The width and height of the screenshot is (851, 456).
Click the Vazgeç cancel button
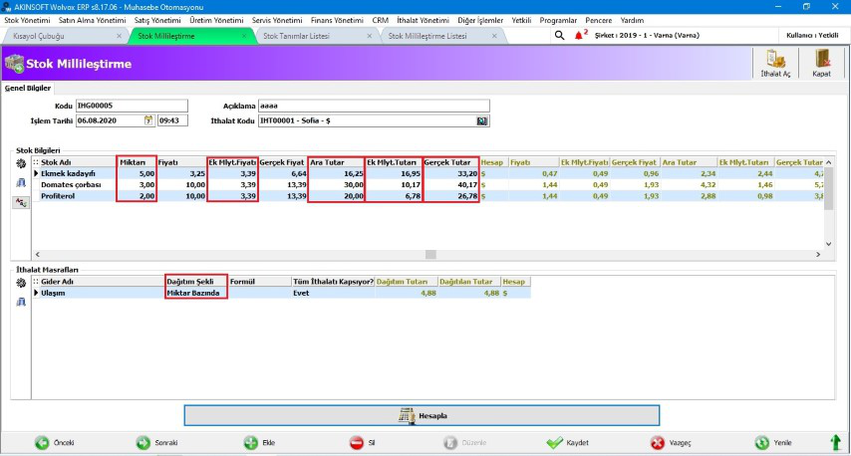click(x=671, y=443)
